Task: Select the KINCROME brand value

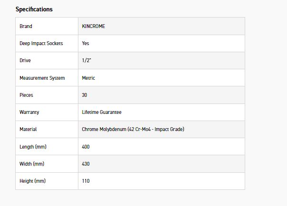Action: click(x=93, y=26)
